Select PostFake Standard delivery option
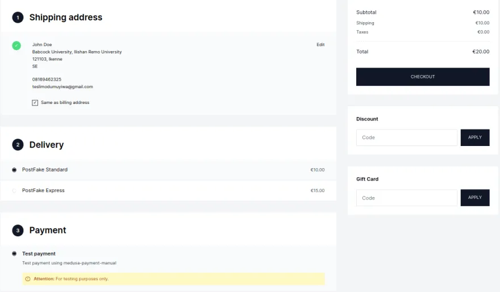The height and width of the screenshot is (292, 500). [14, 170]
